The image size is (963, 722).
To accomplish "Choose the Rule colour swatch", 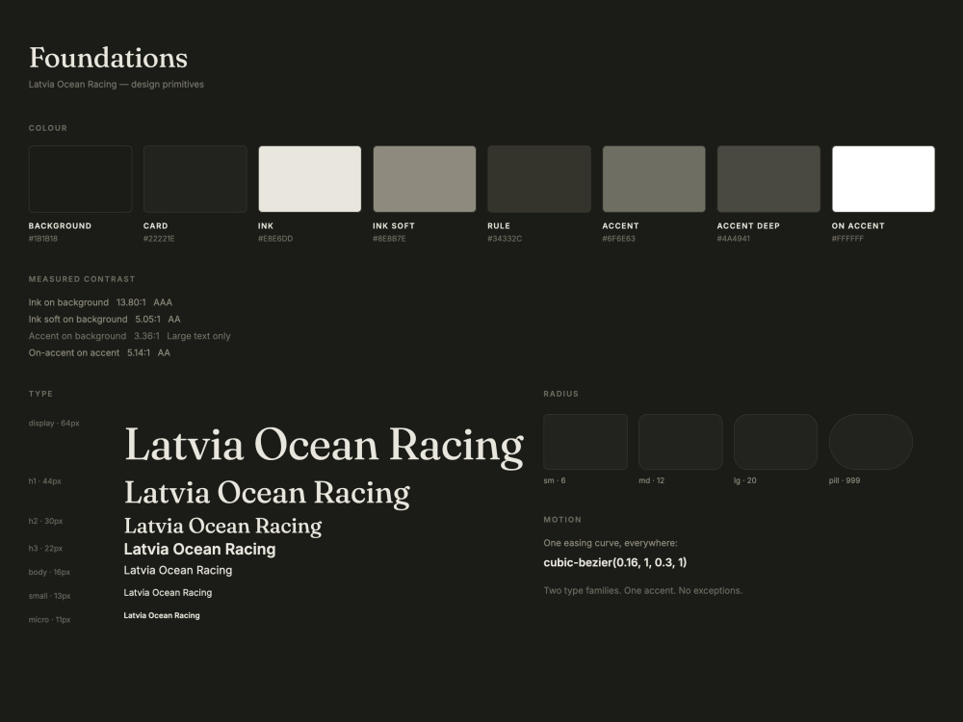I will (539, 179).
